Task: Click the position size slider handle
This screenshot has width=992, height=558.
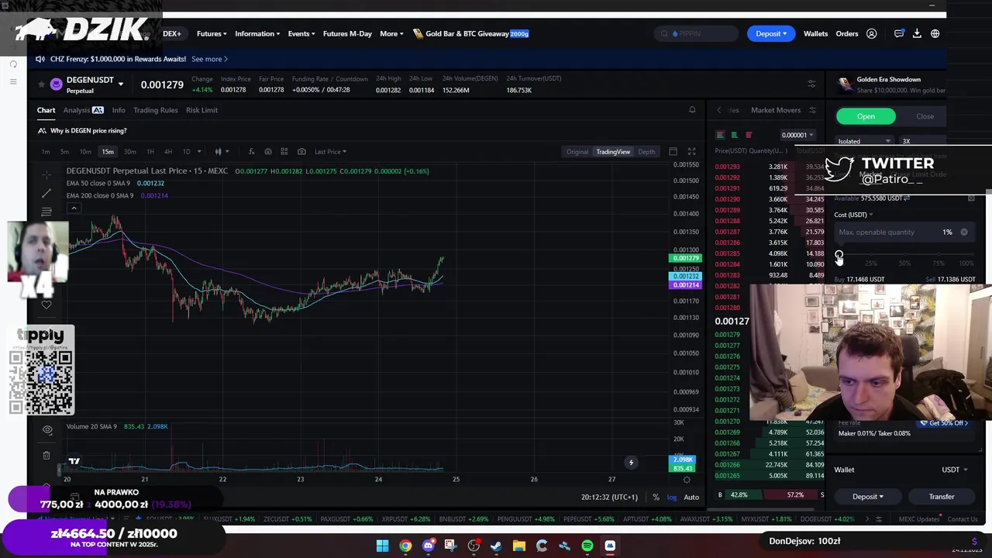Action: click(x=839, y=255)
